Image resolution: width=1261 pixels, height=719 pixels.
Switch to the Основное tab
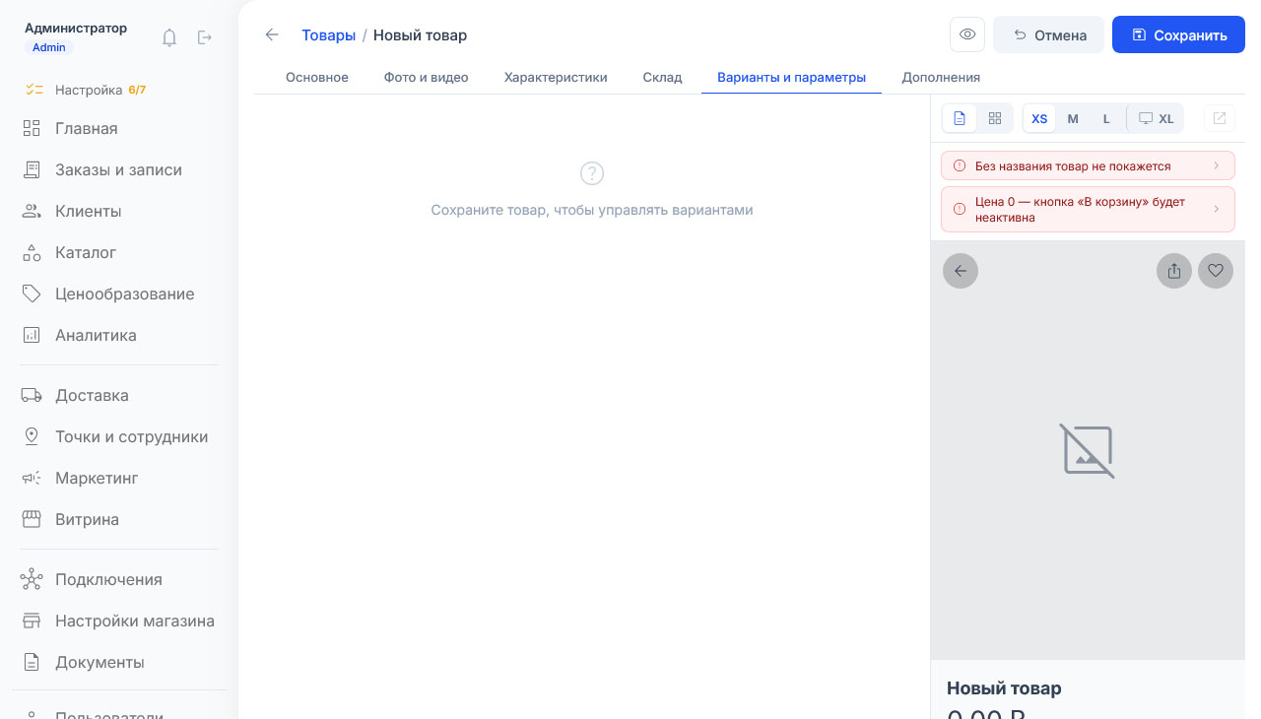coord(317,77)
